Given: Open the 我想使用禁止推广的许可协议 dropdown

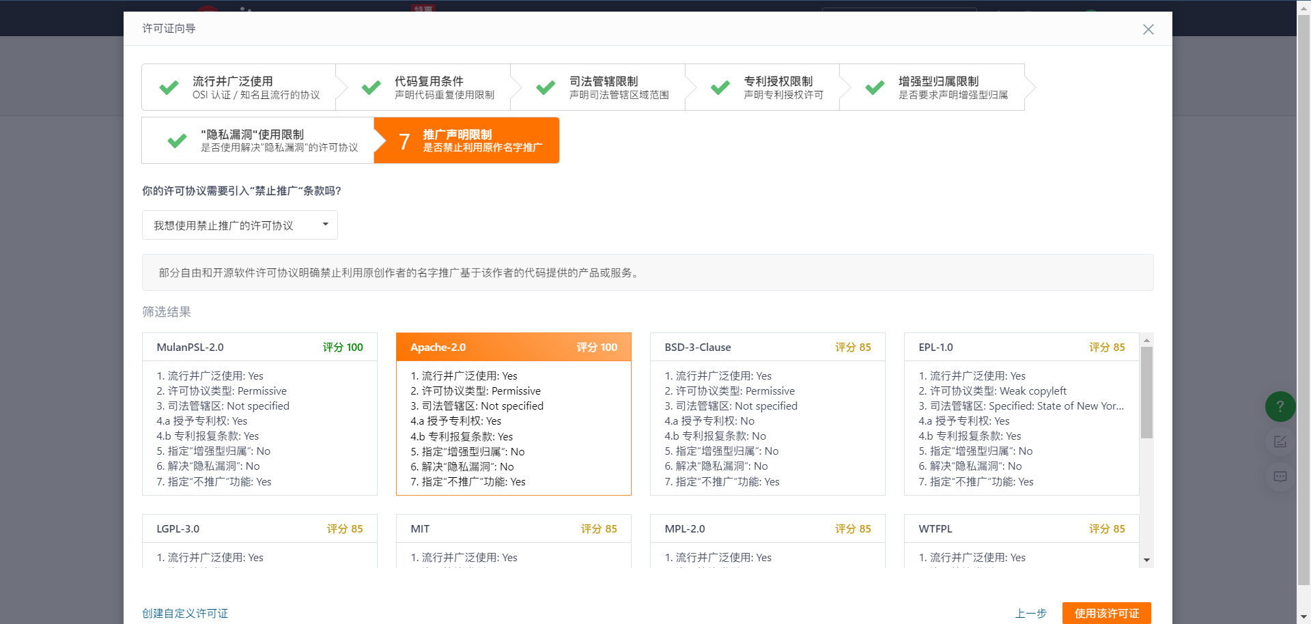Looking at the screenshot, I should 240,225.
